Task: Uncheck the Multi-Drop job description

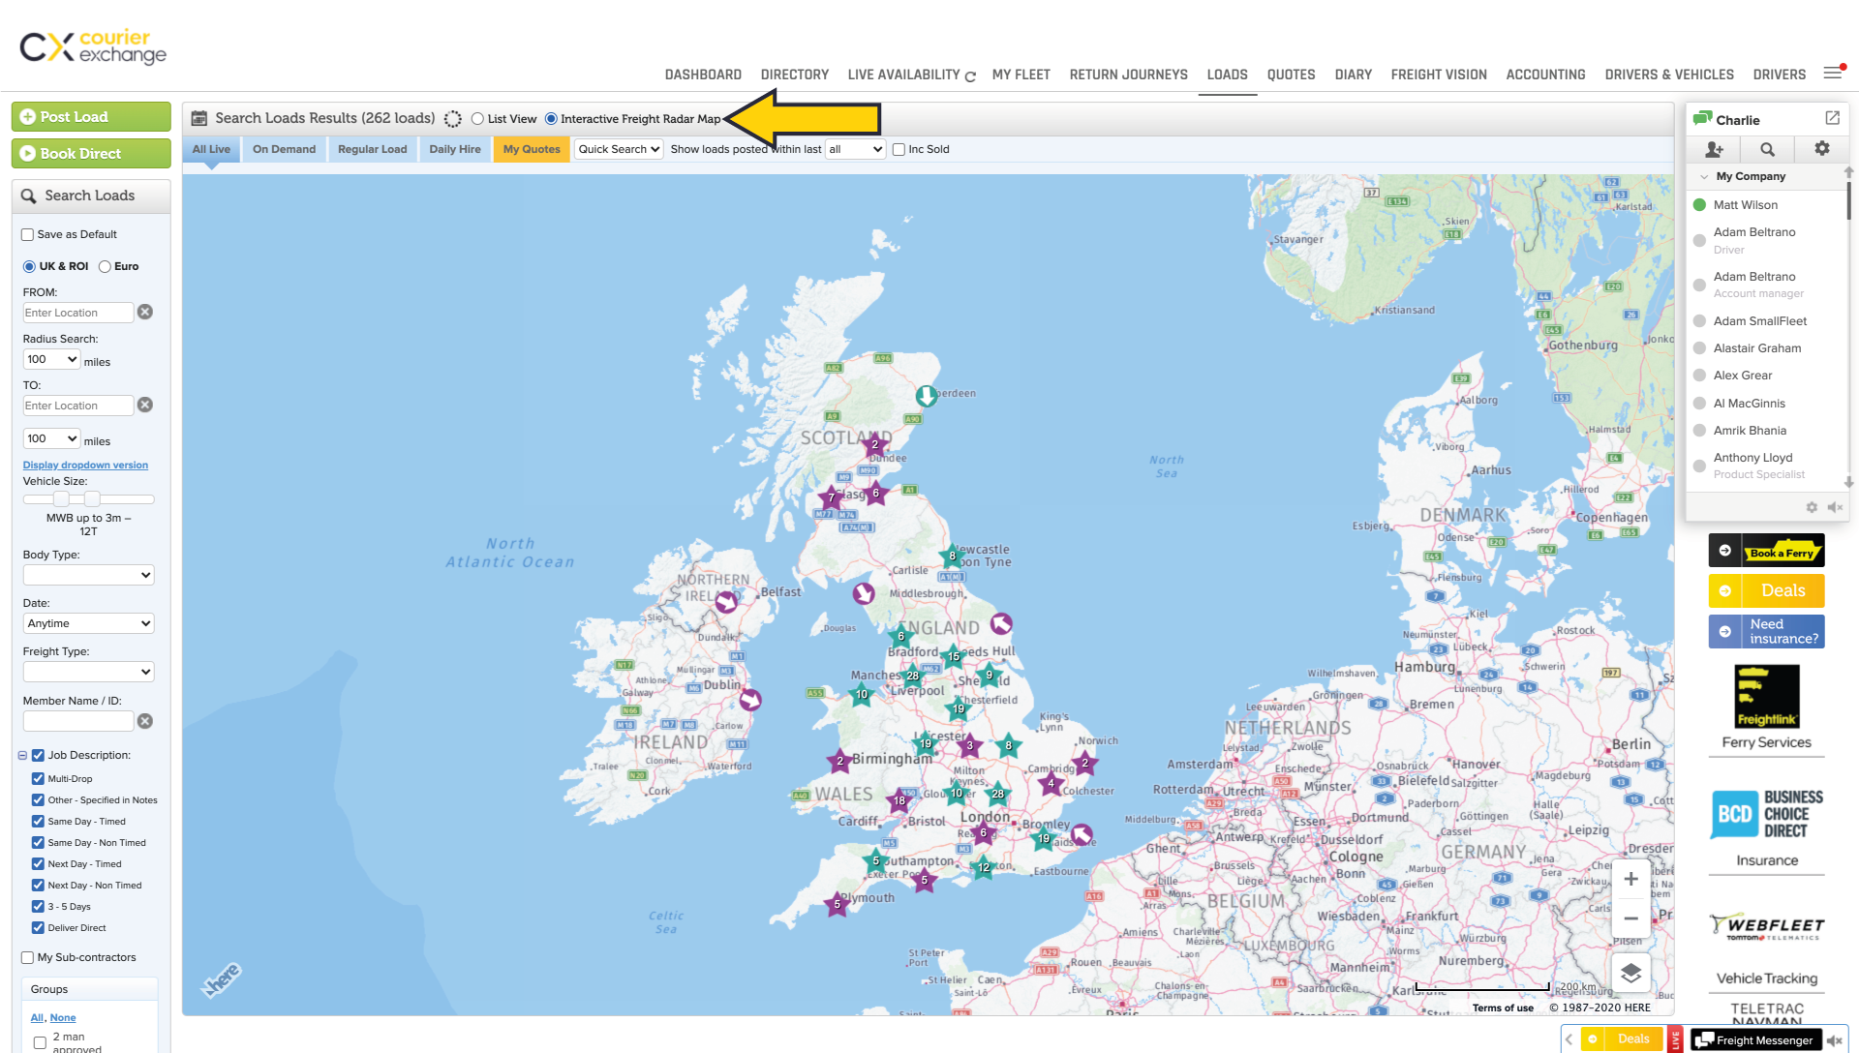Action: tap(38, 778)
